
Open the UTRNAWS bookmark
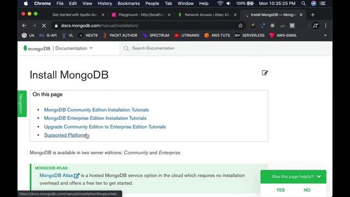coord(186,35)
